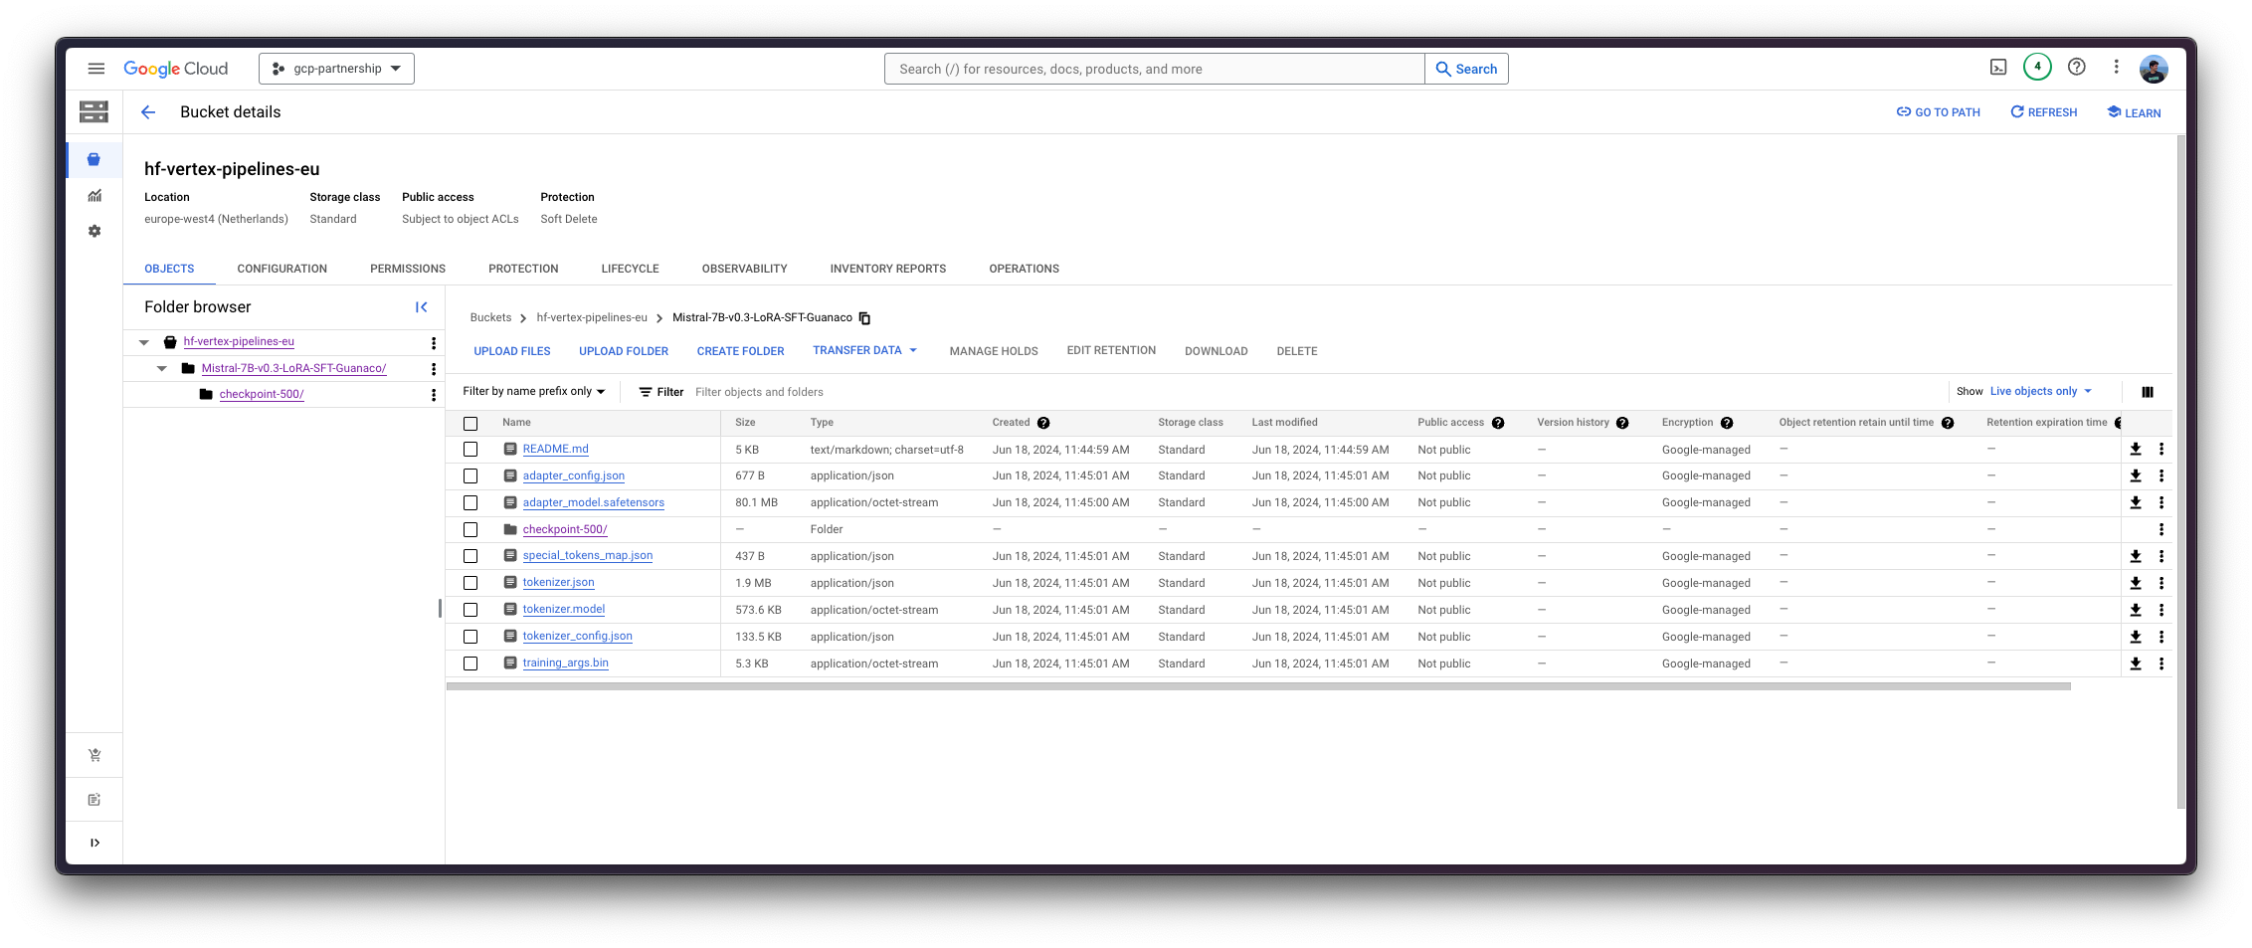
Task: Switch to the Inventory Reports tab
Action: tap(888, 269)
